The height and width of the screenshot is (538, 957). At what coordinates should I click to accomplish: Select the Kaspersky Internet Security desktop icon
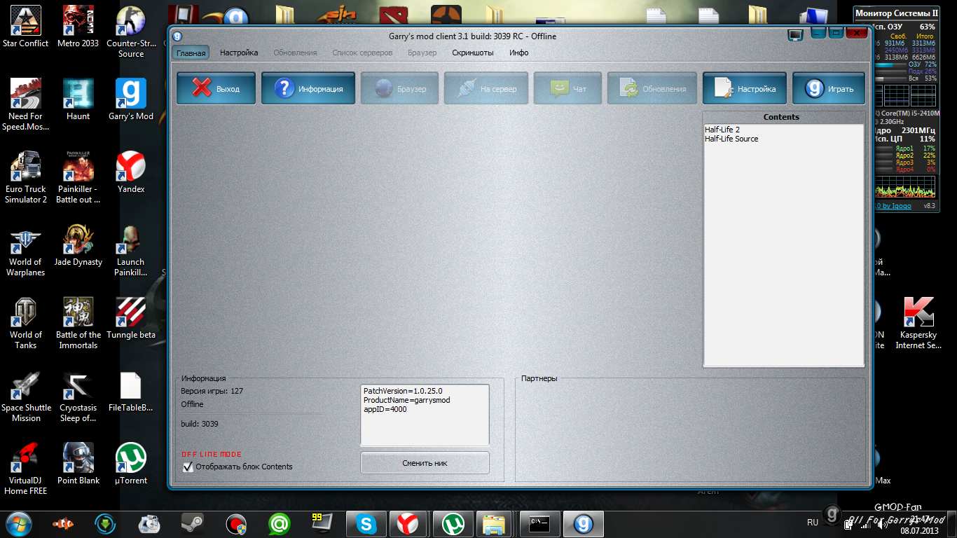click(918, 324)
